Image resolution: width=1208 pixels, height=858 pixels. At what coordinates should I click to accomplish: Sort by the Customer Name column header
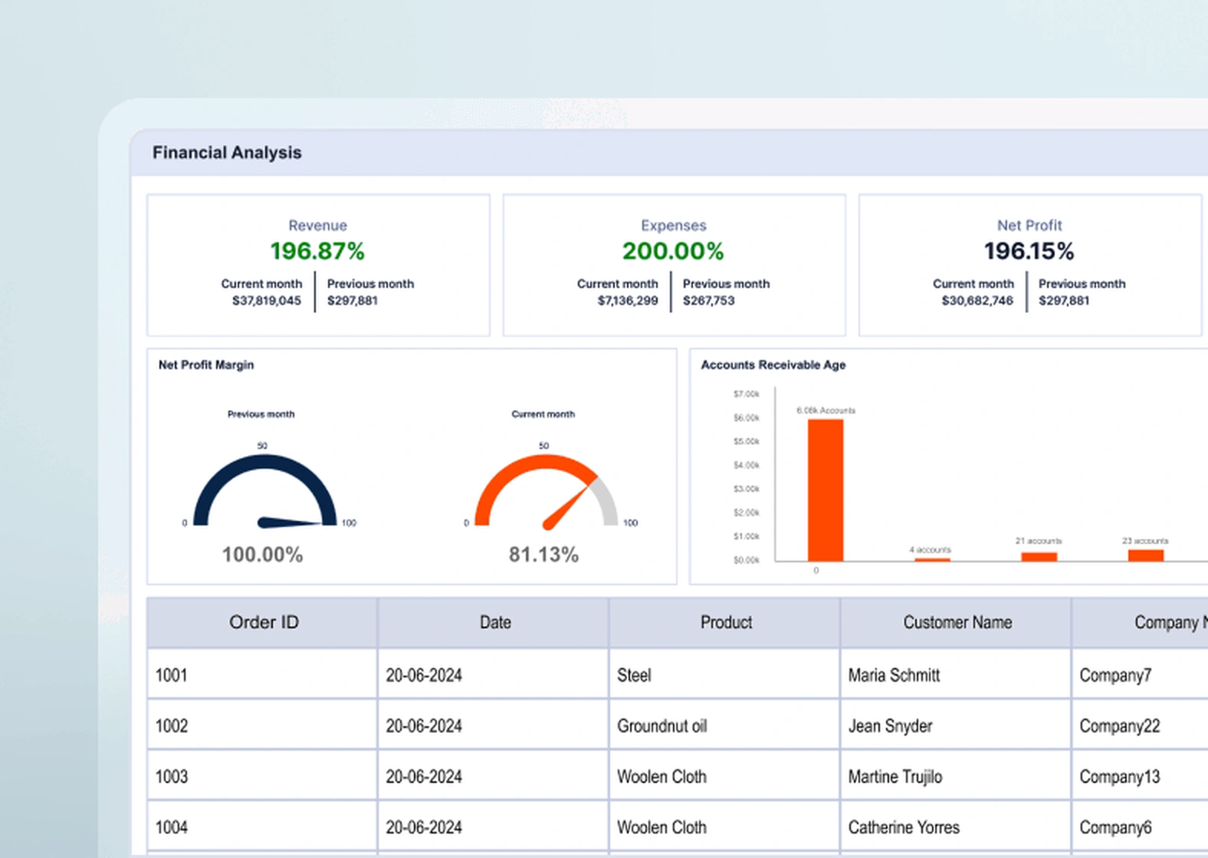(x=957, y=622)
